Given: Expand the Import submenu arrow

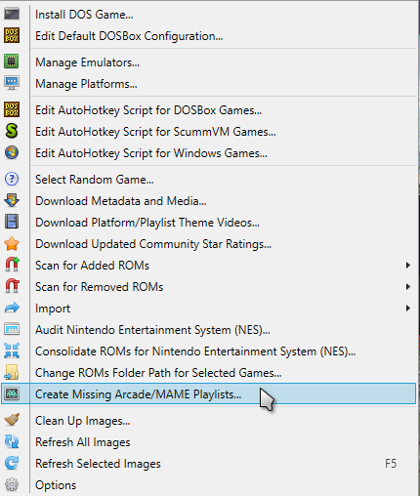Looking at the screenshot, I should click(x=407, y=309).
